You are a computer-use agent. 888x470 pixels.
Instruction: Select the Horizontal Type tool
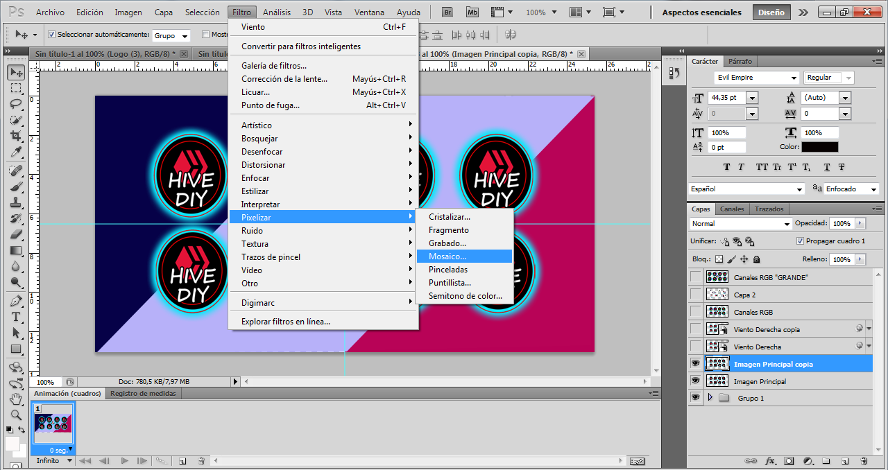(x=16, y=317)
